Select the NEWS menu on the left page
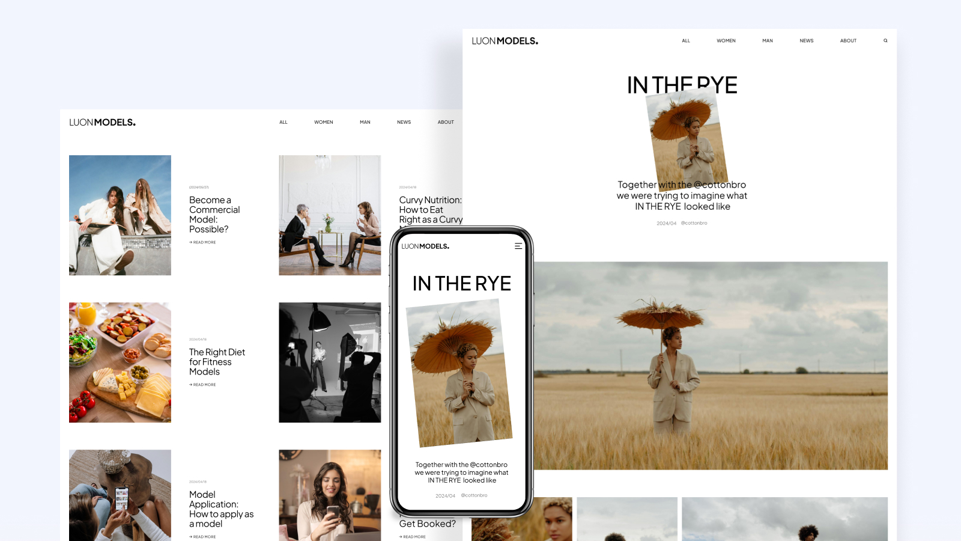This screenshot has height=541, width=961. [404, 122]
